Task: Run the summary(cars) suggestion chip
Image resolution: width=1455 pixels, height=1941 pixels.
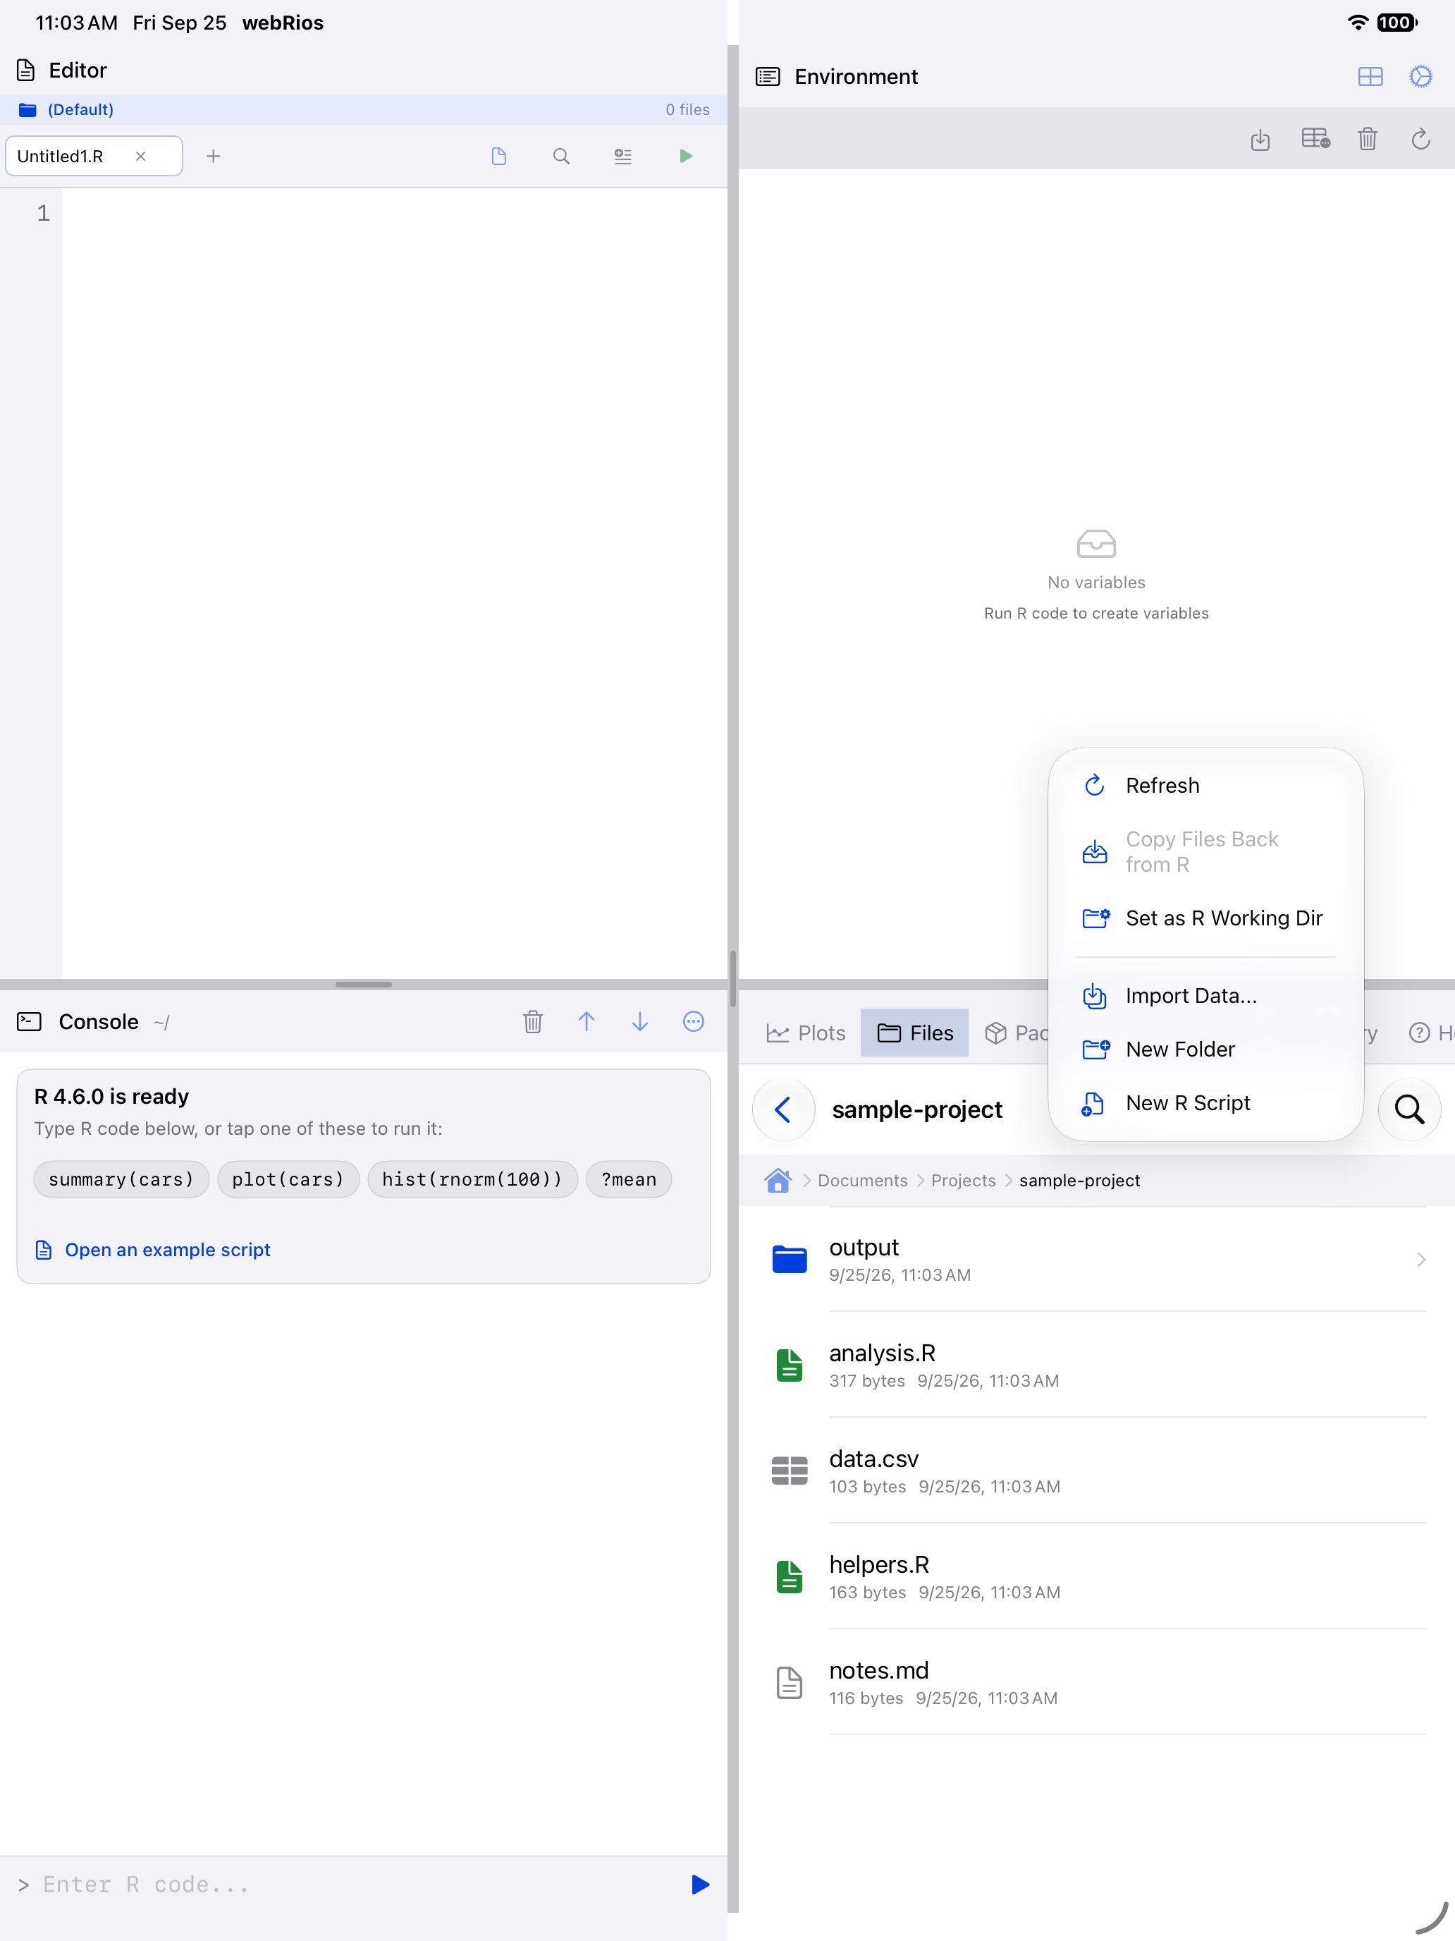Action: point(121,1179)
